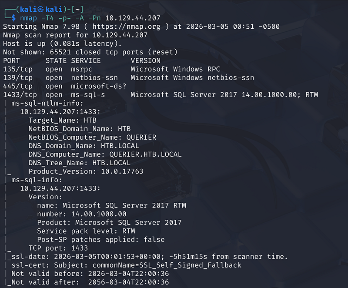Image resolution: width=348 pixels, height=288 pixels.
Task: Click the Post-SP patches applied line
Action: 101,239
